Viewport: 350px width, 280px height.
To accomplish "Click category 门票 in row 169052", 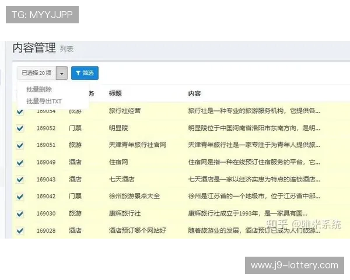I will pos(75,128).
